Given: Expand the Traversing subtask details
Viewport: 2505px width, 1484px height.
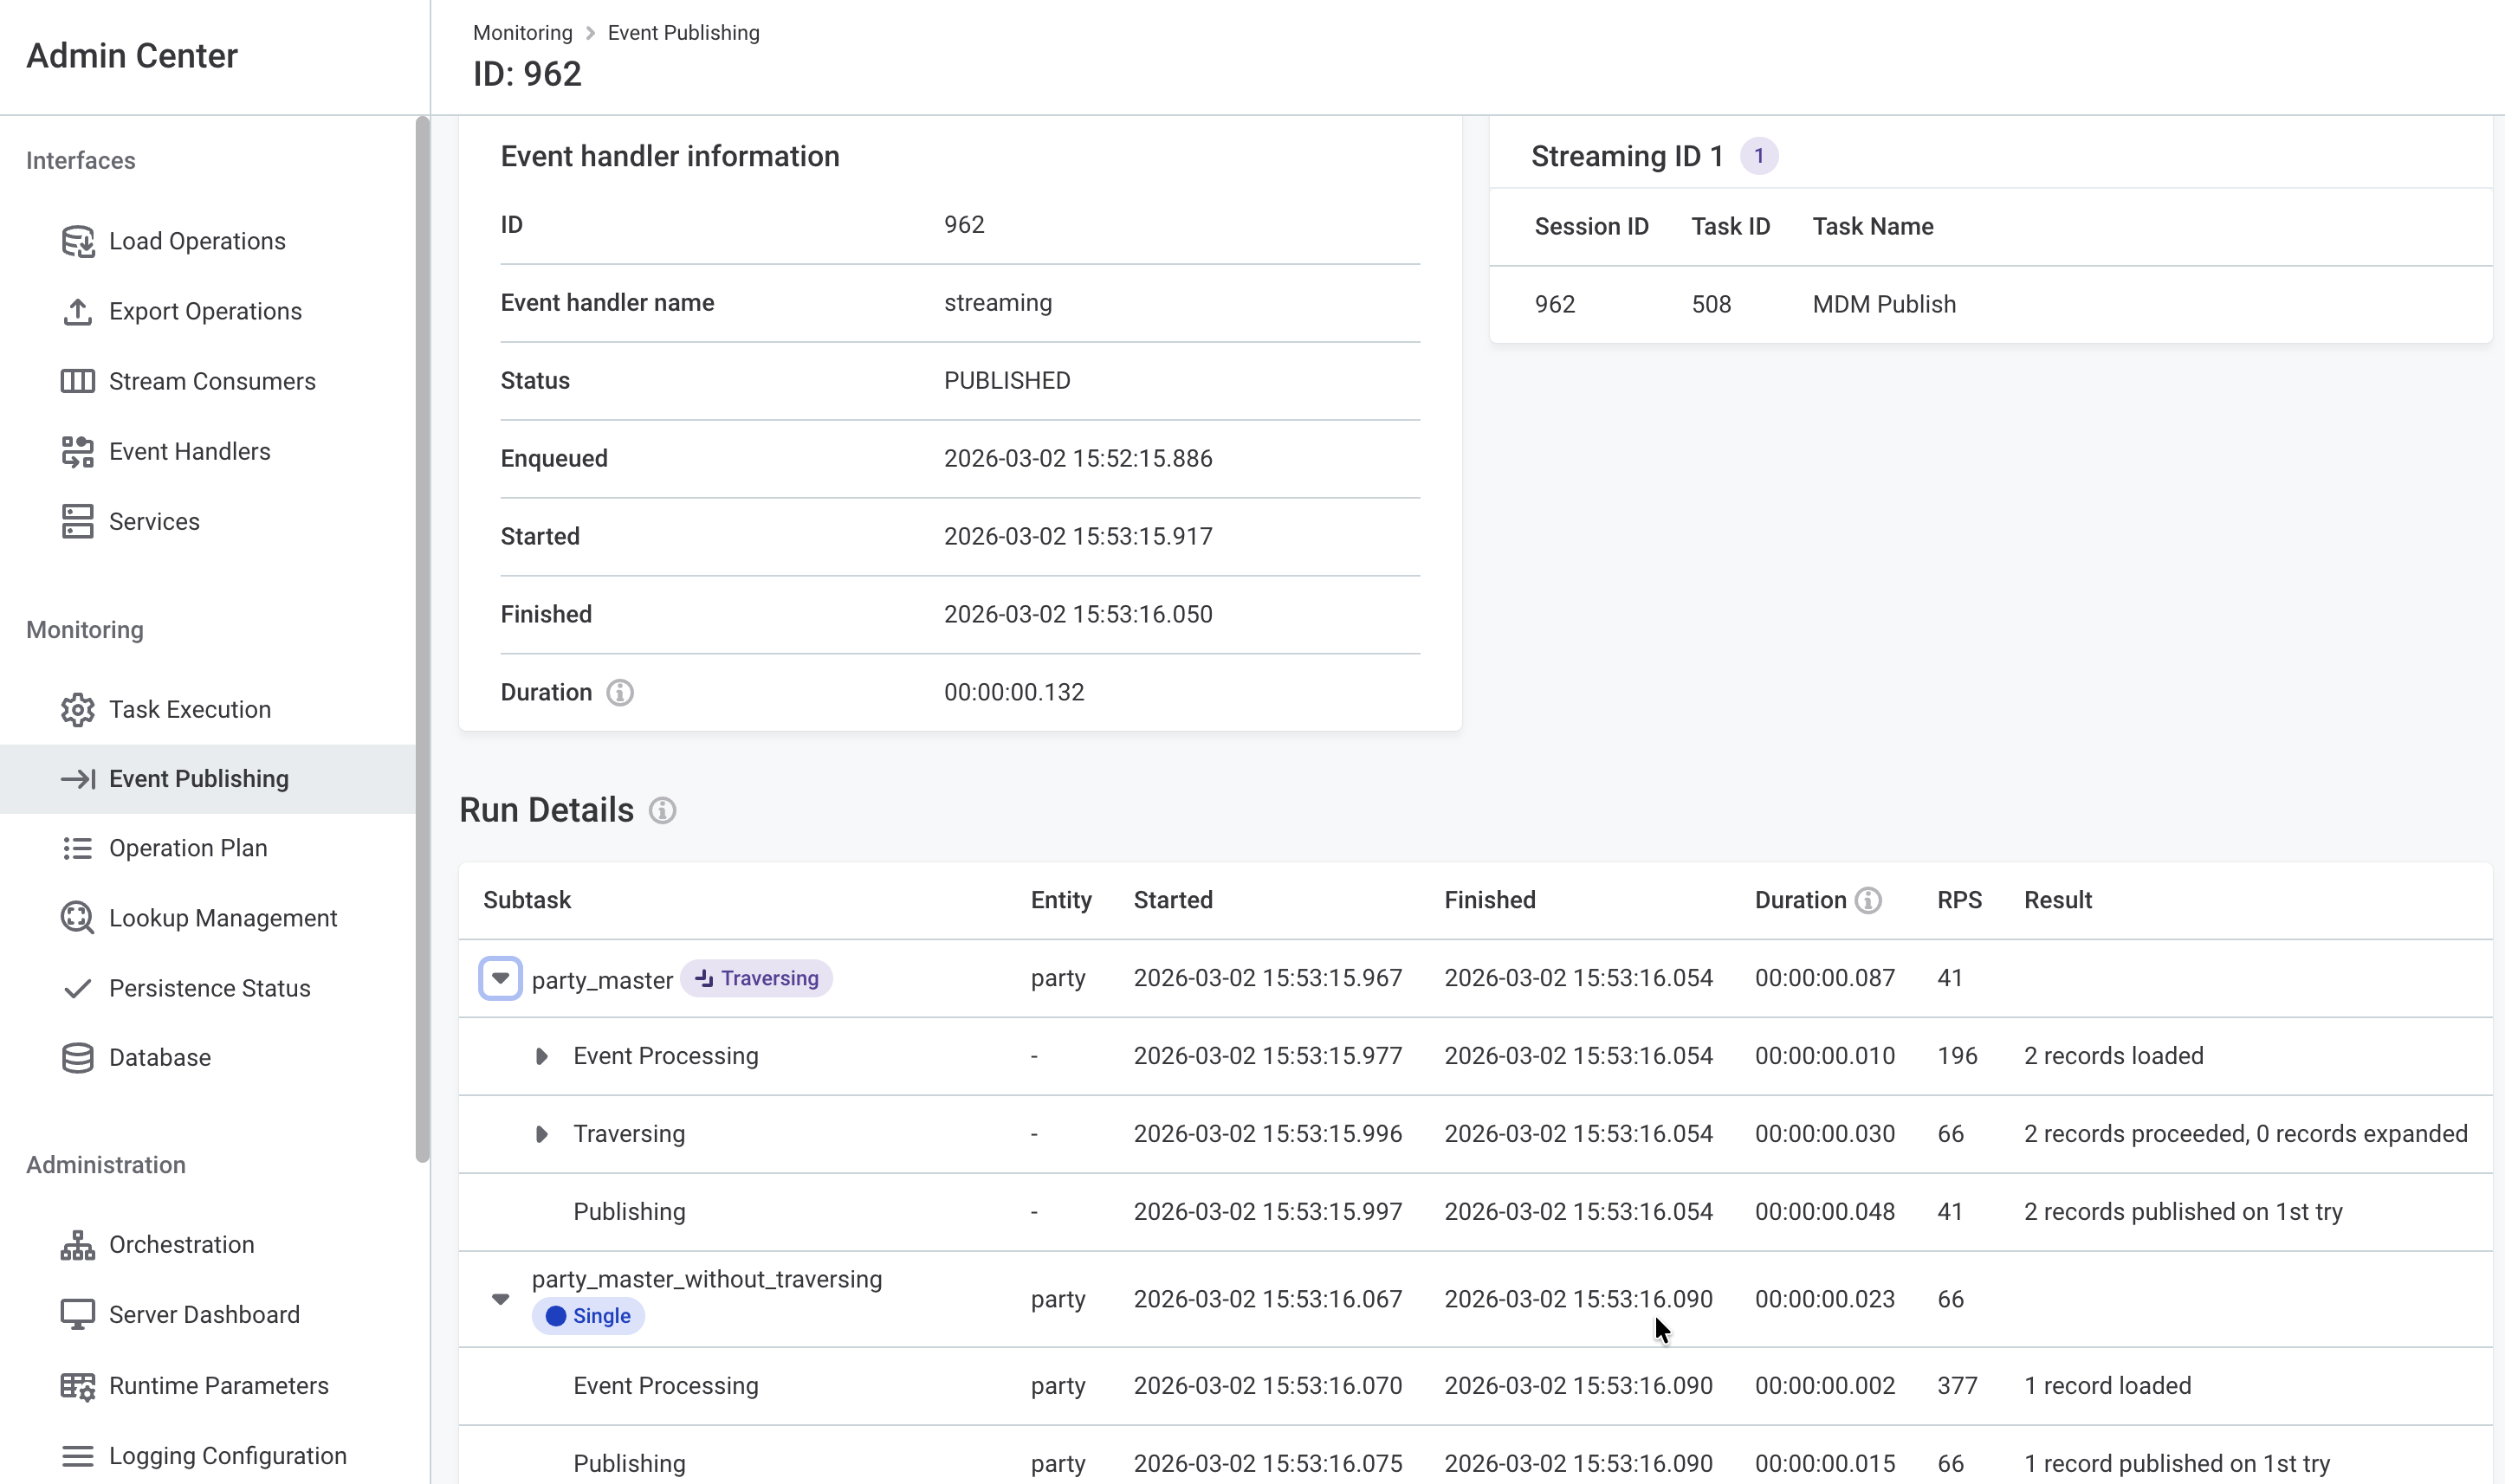Looking at the screenshot, I should click(x=541, y=1133).
